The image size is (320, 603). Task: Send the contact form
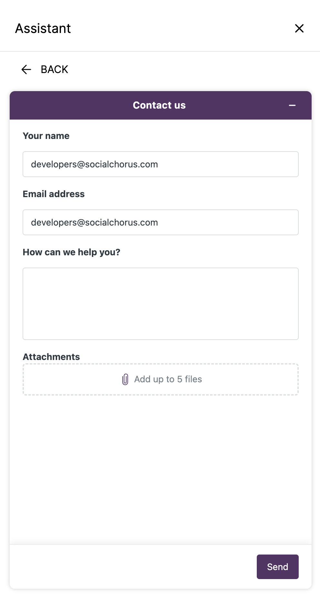[x=278, y=567]
